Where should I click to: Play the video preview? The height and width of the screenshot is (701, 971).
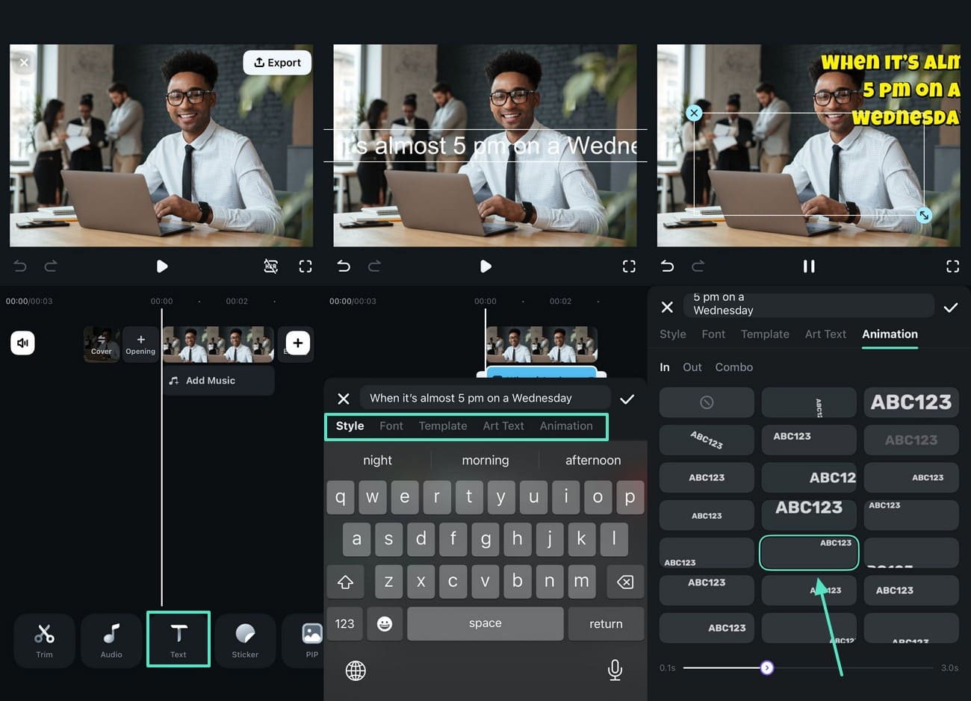click(x=161, y=266)
